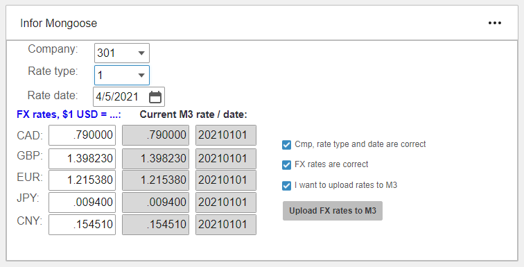Uncheck Cmp, rate type and date are correct
524x267 pixels.
[286, 145]
